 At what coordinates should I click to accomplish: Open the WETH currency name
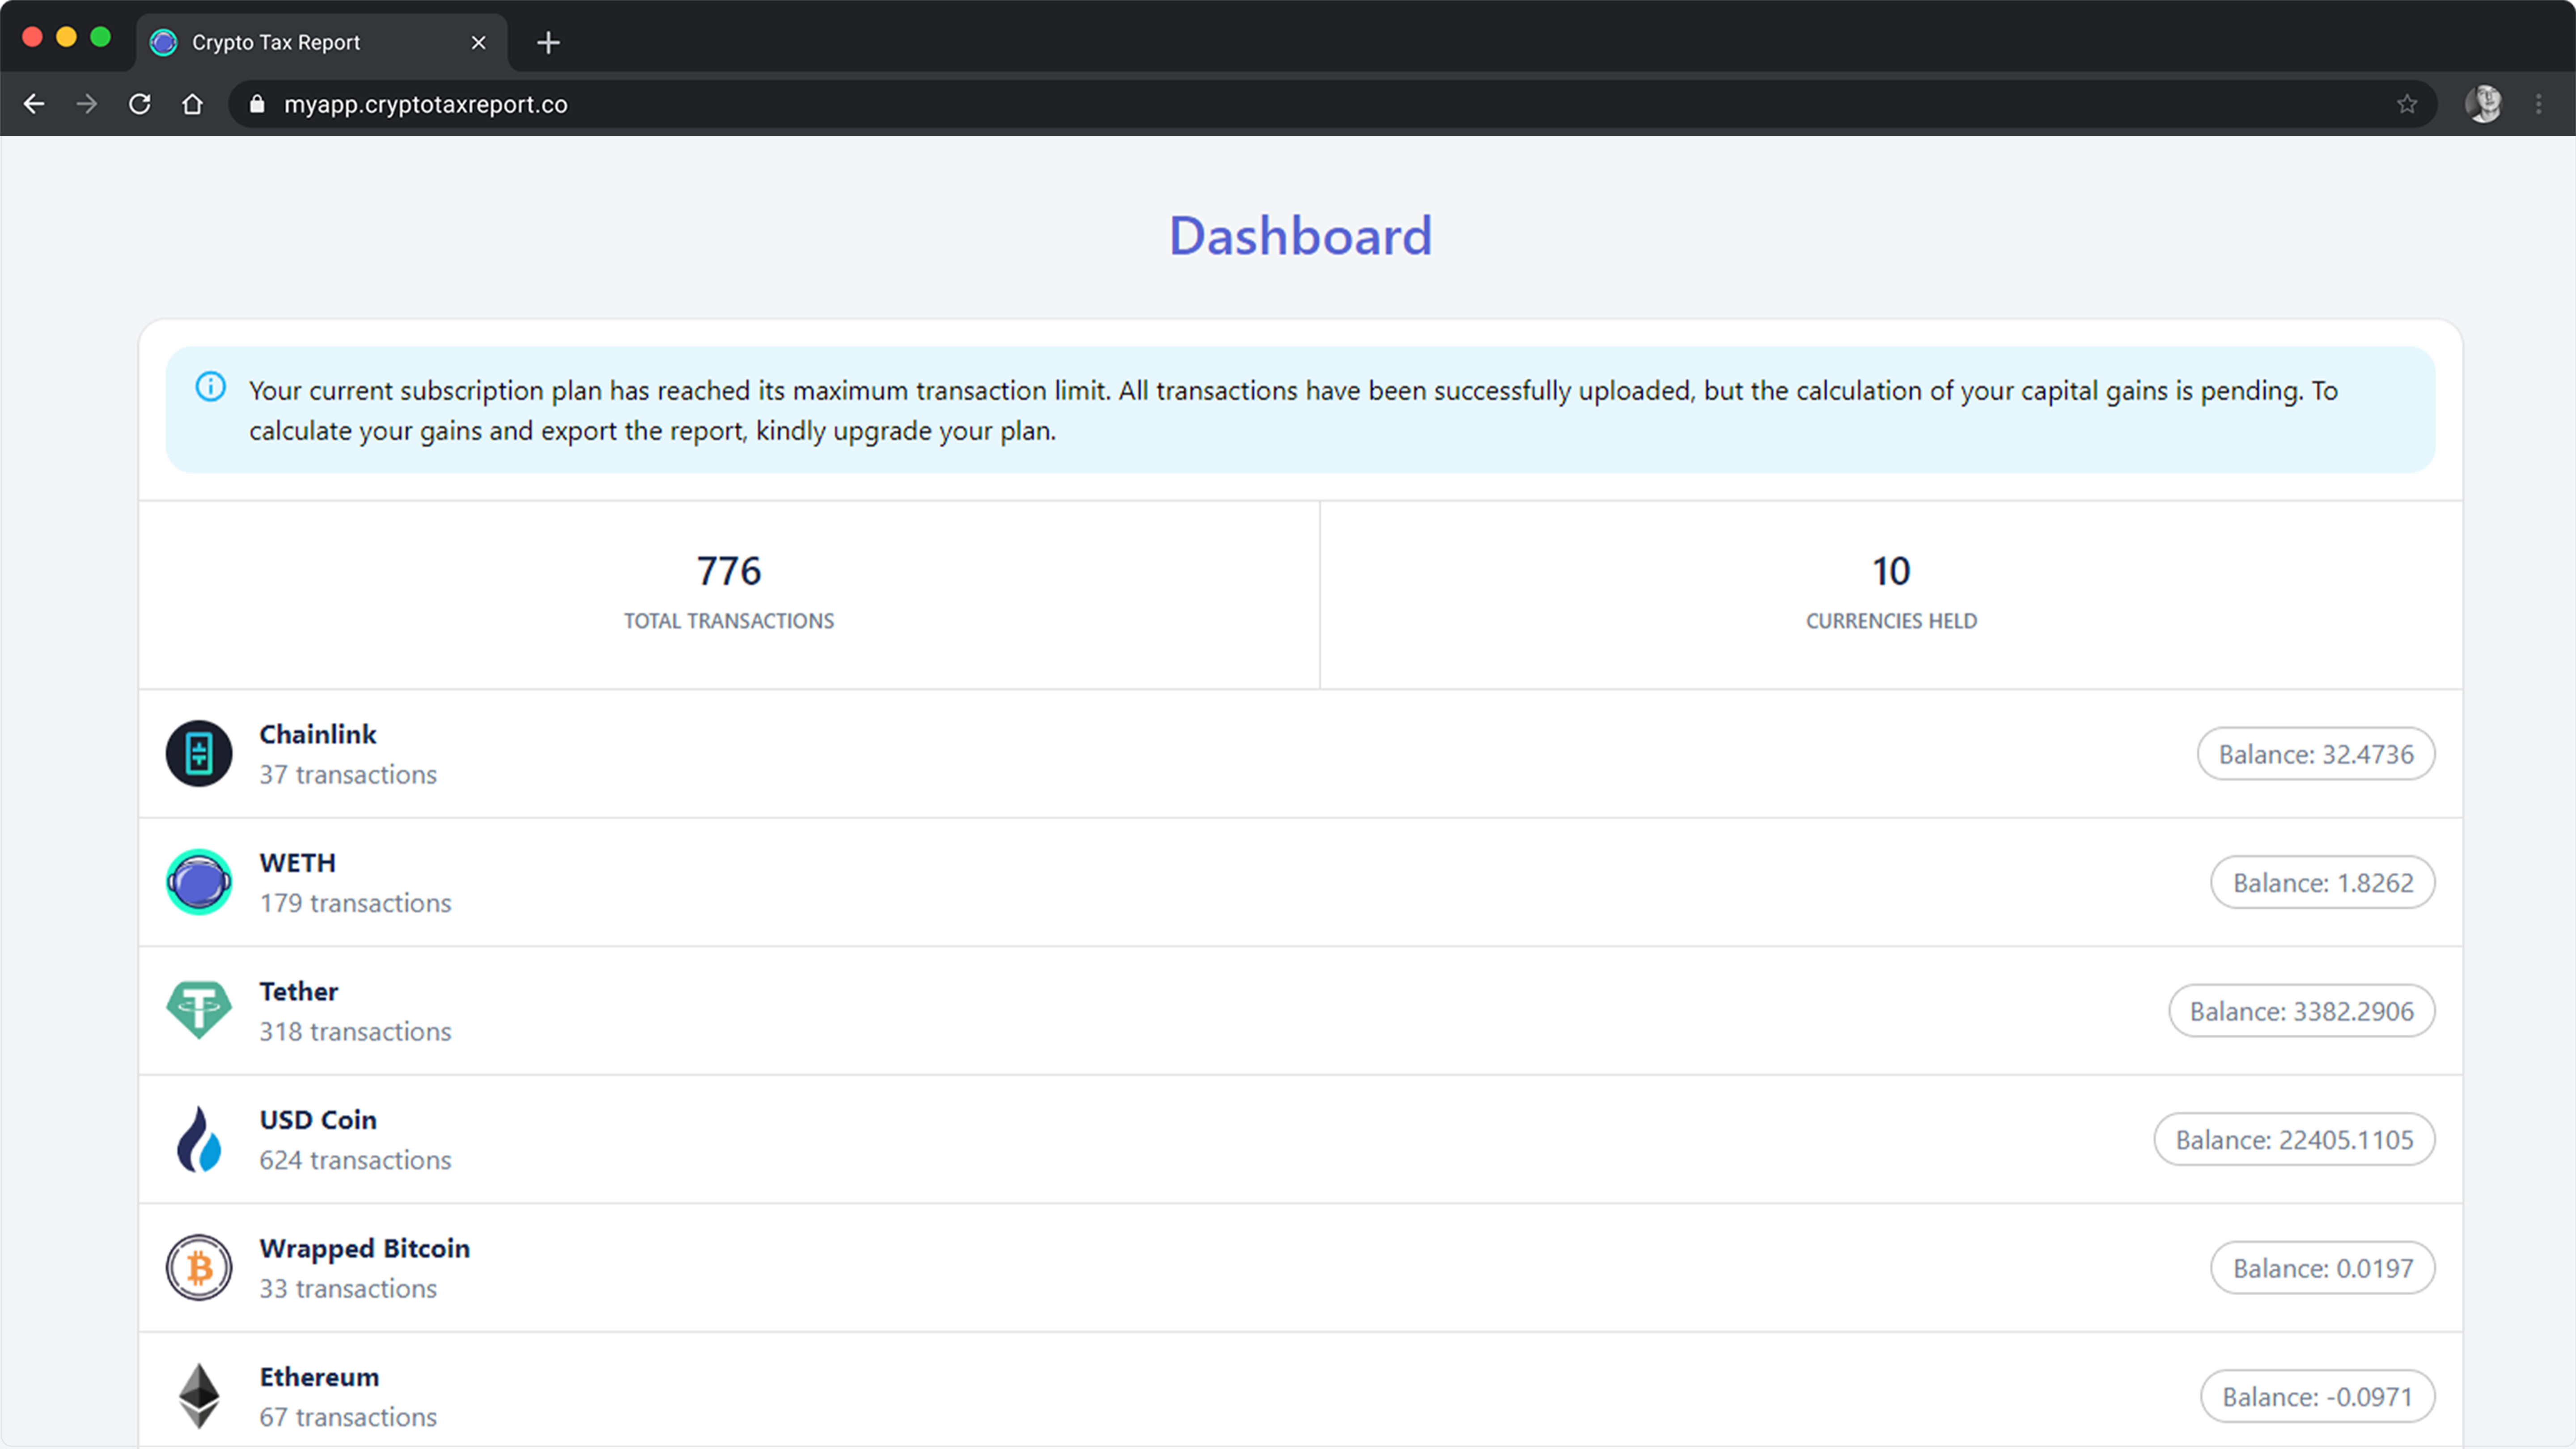298,863
